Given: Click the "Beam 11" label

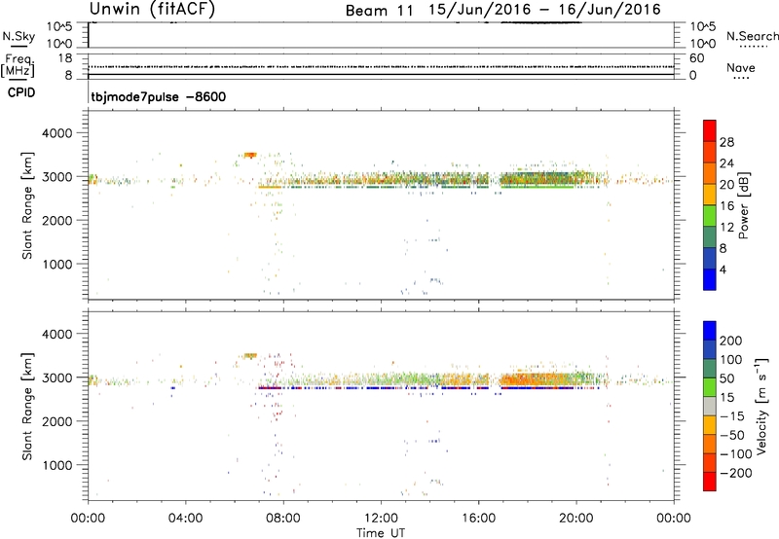Looking at the screenshot, I should point(380,11).
